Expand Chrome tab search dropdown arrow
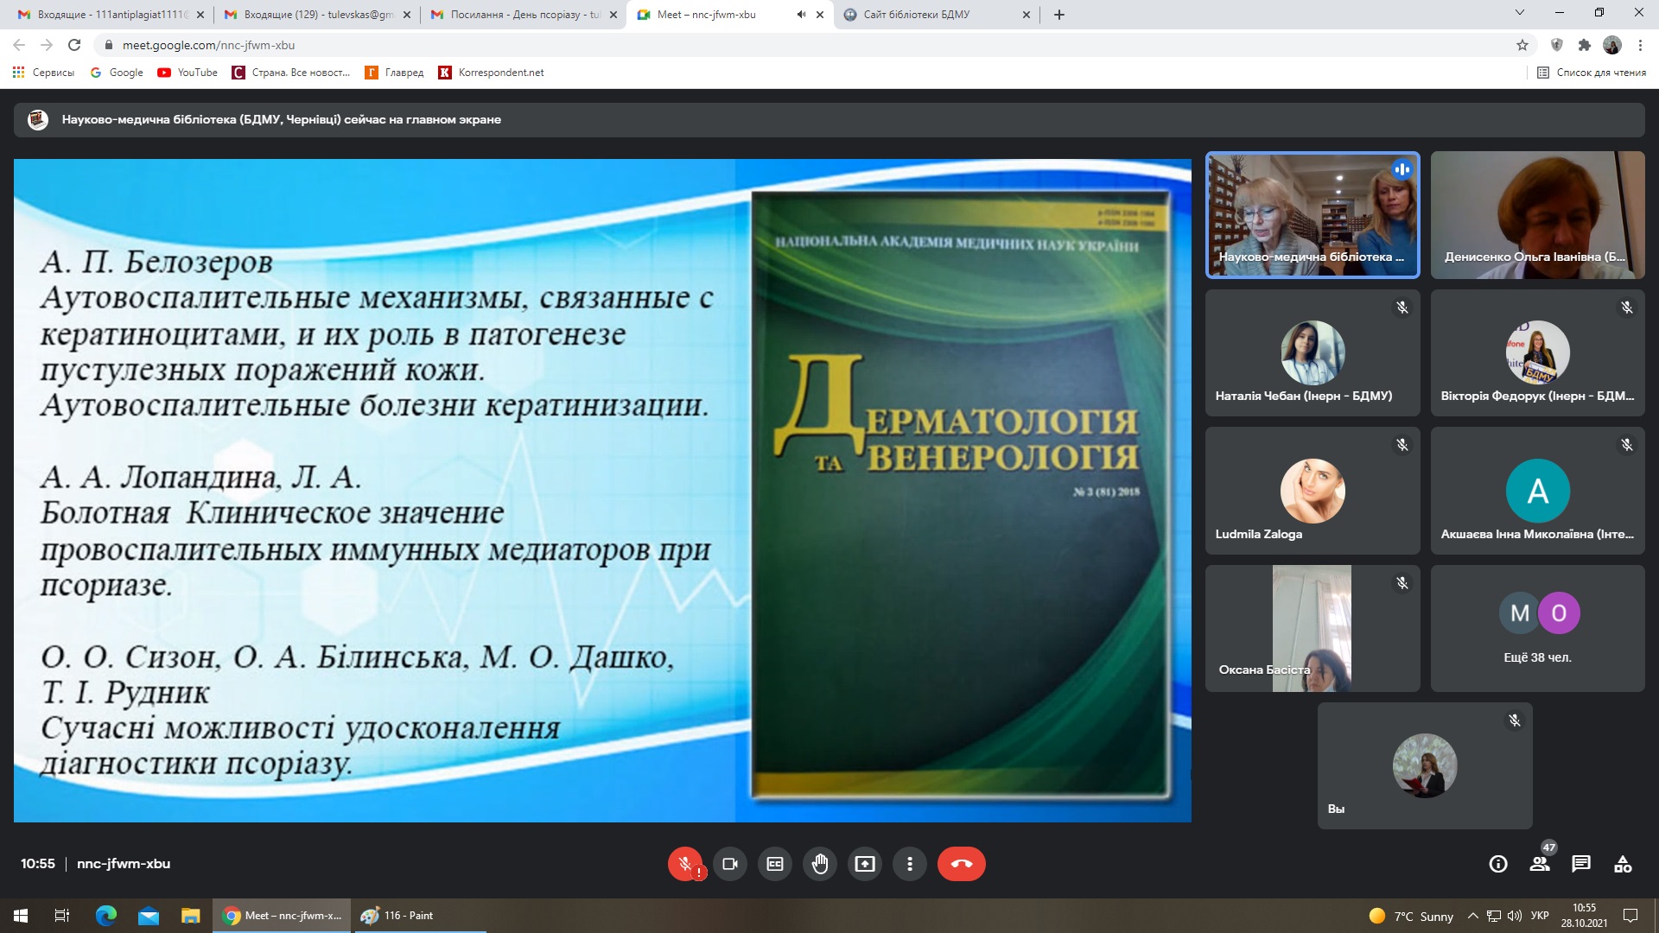The image size is (1659, 933). pyautogui.click(x=1520, y=13)
